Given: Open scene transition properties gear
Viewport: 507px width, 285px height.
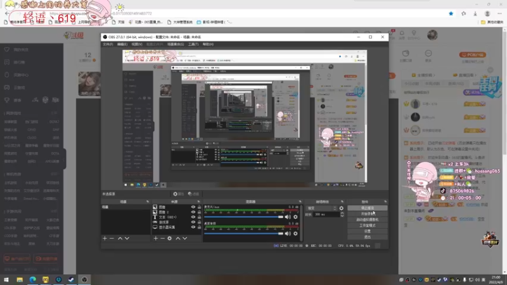Looking at the screenshot, I should click(x=342, y=208).
